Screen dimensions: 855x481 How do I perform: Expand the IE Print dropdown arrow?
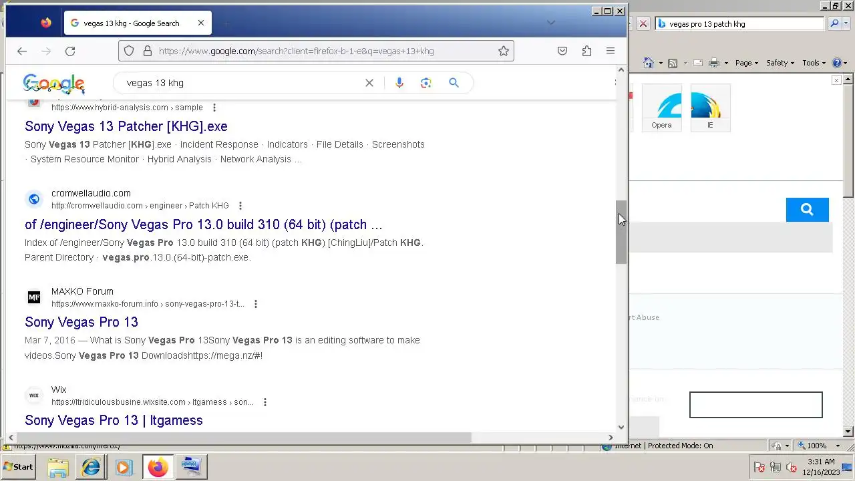[725, 63]
